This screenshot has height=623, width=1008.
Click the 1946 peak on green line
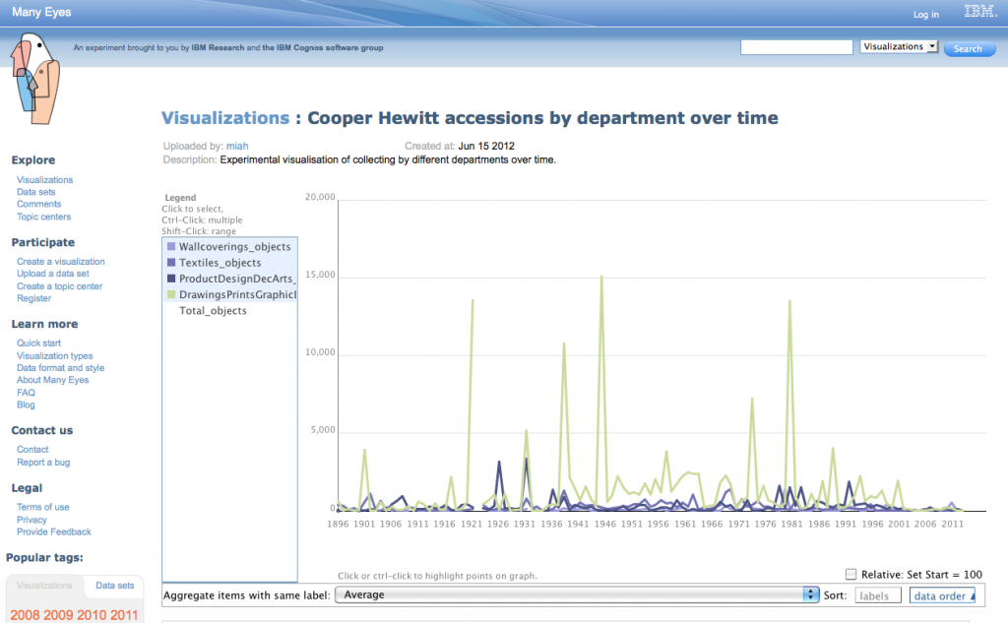(601, 277)
